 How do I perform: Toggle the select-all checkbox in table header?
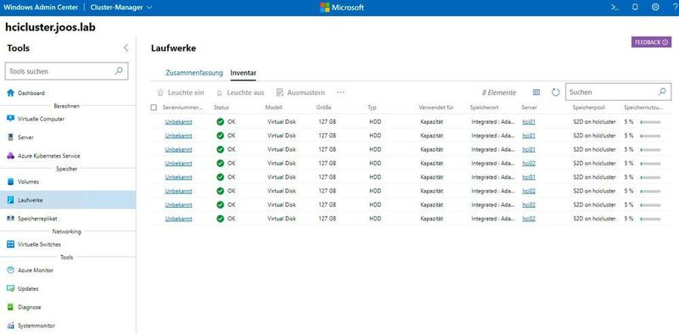[x=154, y=108]
